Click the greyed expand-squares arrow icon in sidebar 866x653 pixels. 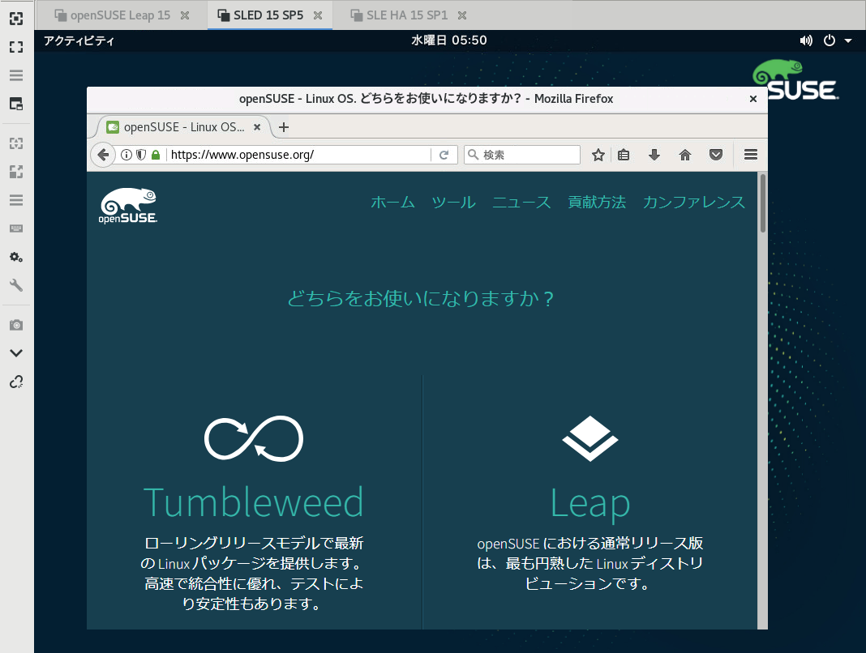point(16,172)
